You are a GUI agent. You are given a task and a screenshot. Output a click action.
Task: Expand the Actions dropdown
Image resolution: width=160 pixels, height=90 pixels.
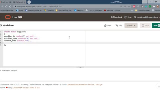pos(131,25)
